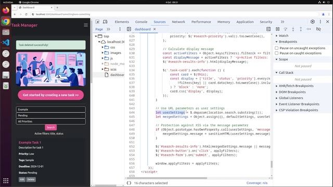
Task: Click the step over icon
Action: click(286, 29)
